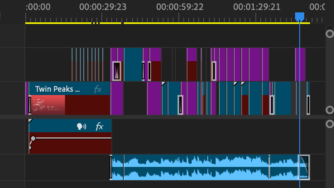Click the corner badge at the dialogue clip's top-left

(30, 121)
